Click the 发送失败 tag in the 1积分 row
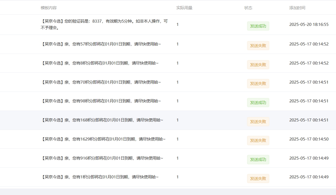Image resolution: width=336 pixels, height=195 pixels. coord(258,179)
